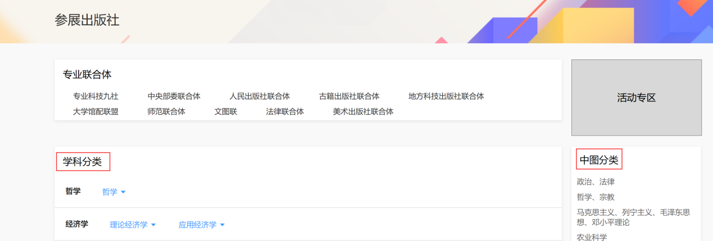The width and height of the screenshot is (713, 241).
Task: Open 地方科技出版社联合体
Action: click(446, 96)
